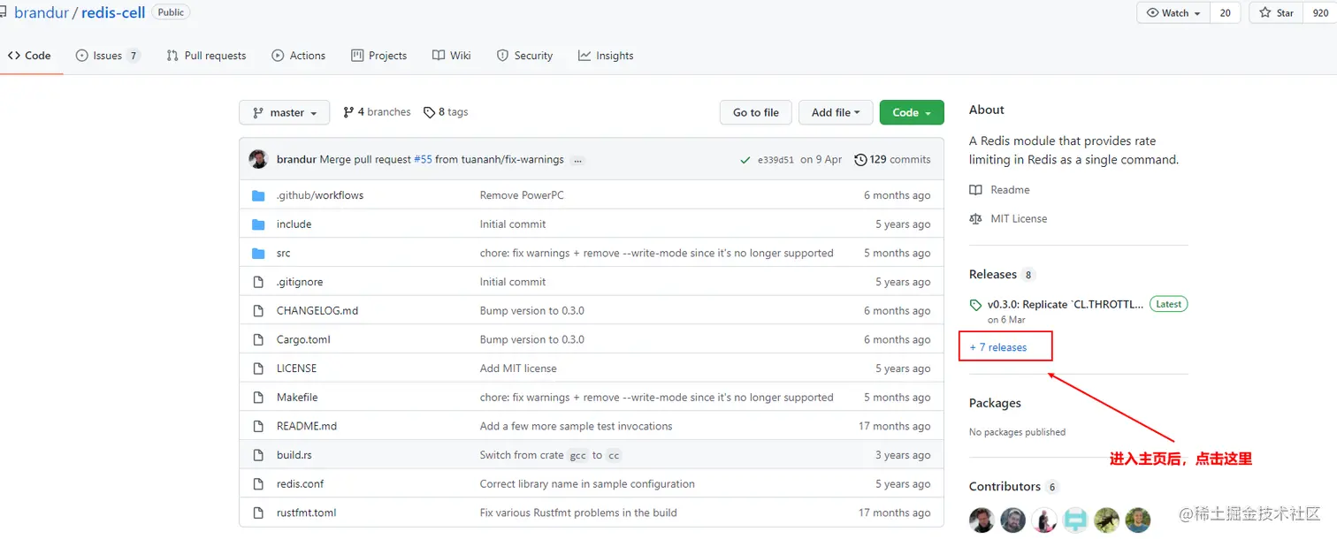Click brandur's avatar in the commit header
Image resolution: width=1337 pixels, height=539 pixels.
pos(258,159)
